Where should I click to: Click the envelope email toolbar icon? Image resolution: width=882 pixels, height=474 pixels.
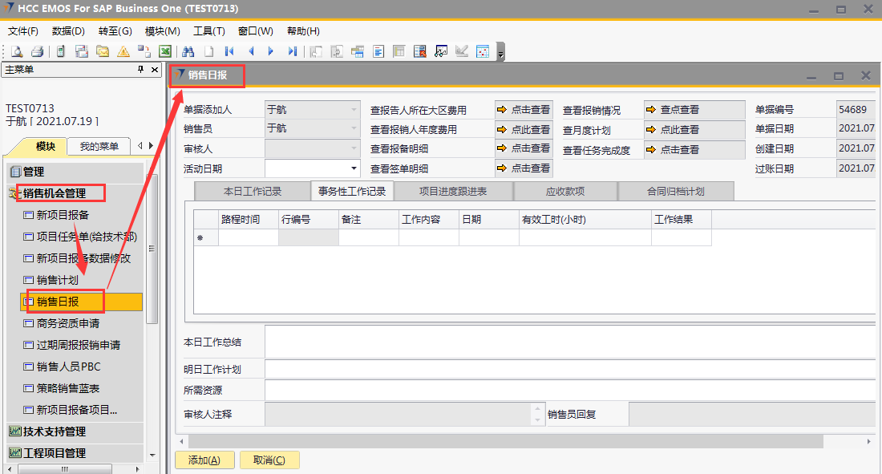103,51
